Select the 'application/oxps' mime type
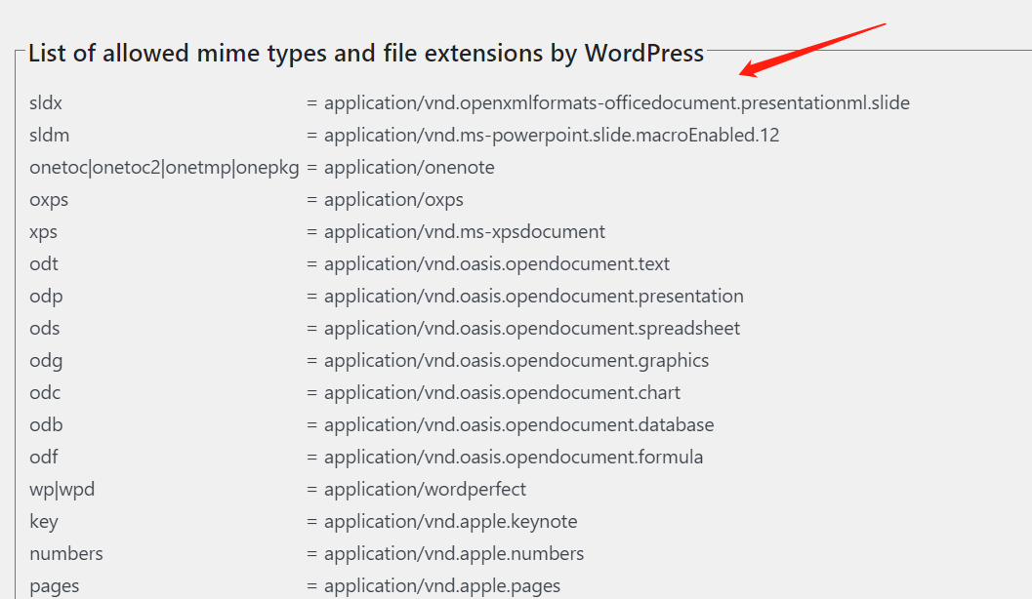 (393, 200)
